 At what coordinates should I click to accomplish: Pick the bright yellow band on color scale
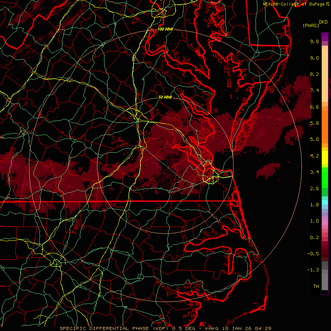point(325,157)
